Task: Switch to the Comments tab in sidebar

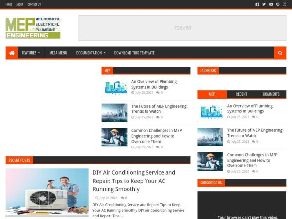Action: pos(271,94)
